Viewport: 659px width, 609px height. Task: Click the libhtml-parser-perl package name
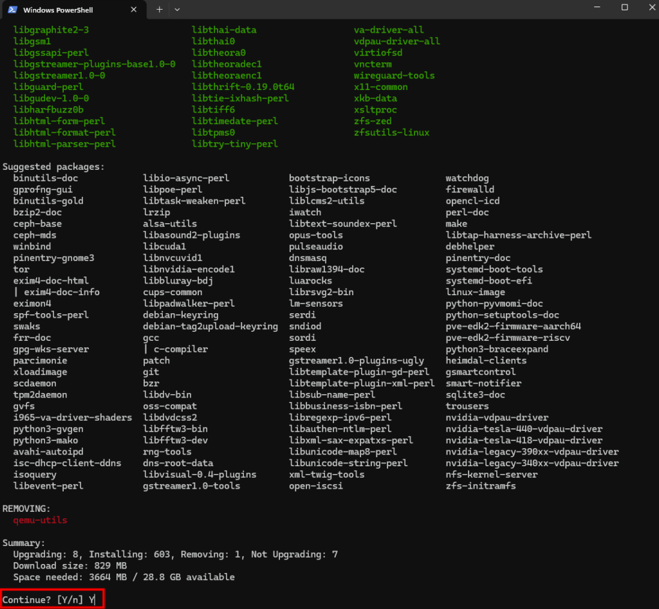click(x=64, y=144)
